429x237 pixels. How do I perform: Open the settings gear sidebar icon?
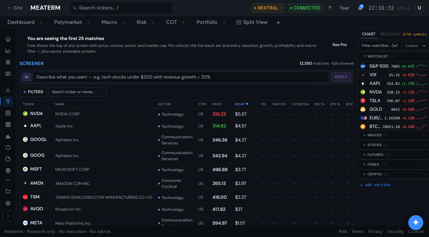pos(8,203)
